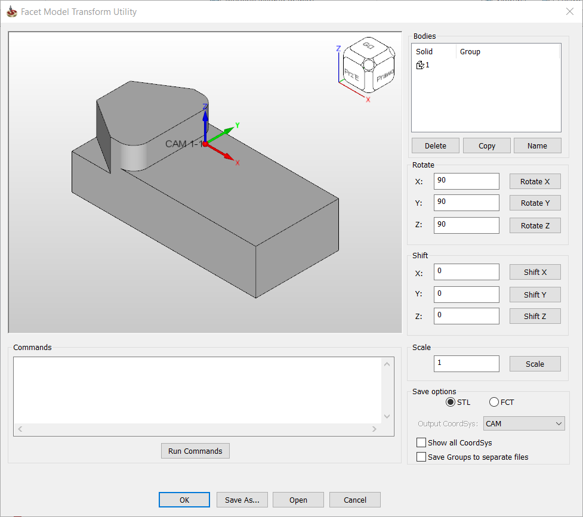Open the Output CoordSys dropdown

(524, 424)
